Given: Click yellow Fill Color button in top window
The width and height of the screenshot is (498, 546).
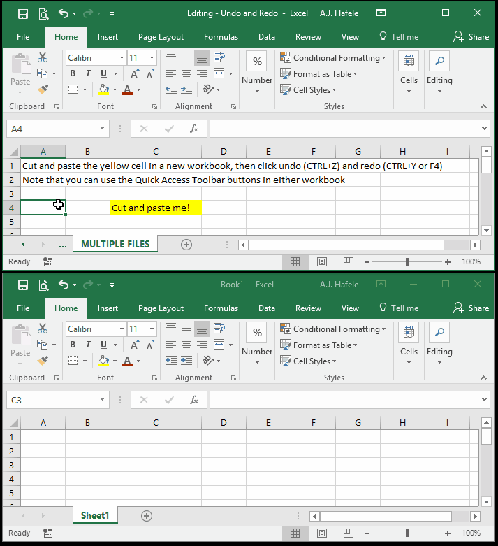Looking at the screenshot, I should pyautogui.click(x=103, y=89).
